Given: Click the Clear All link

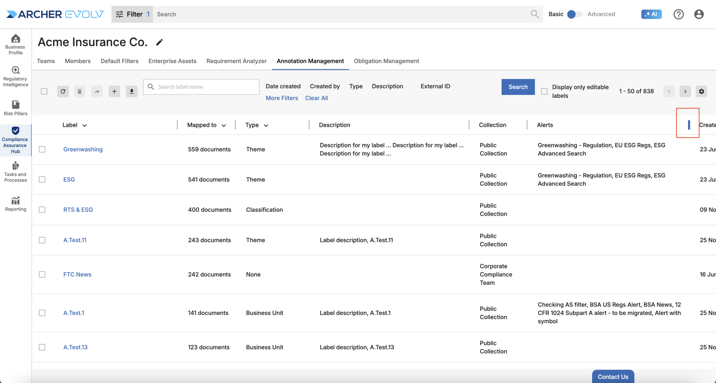Looking at the screenshot, I should click(x=316, y=98).
